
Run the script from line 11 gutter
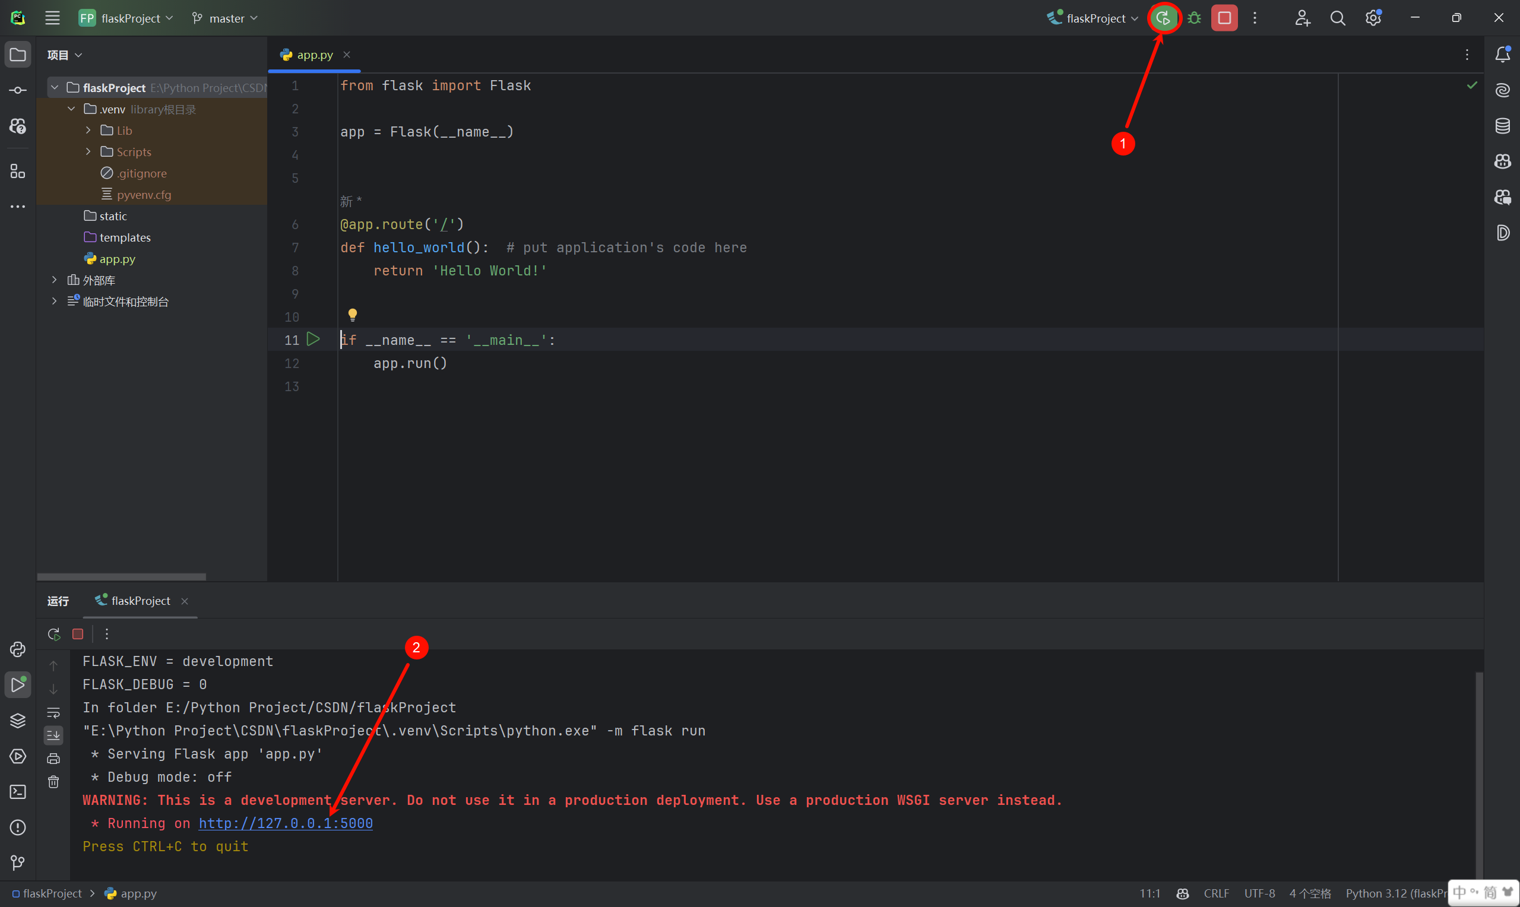[313, 339]
